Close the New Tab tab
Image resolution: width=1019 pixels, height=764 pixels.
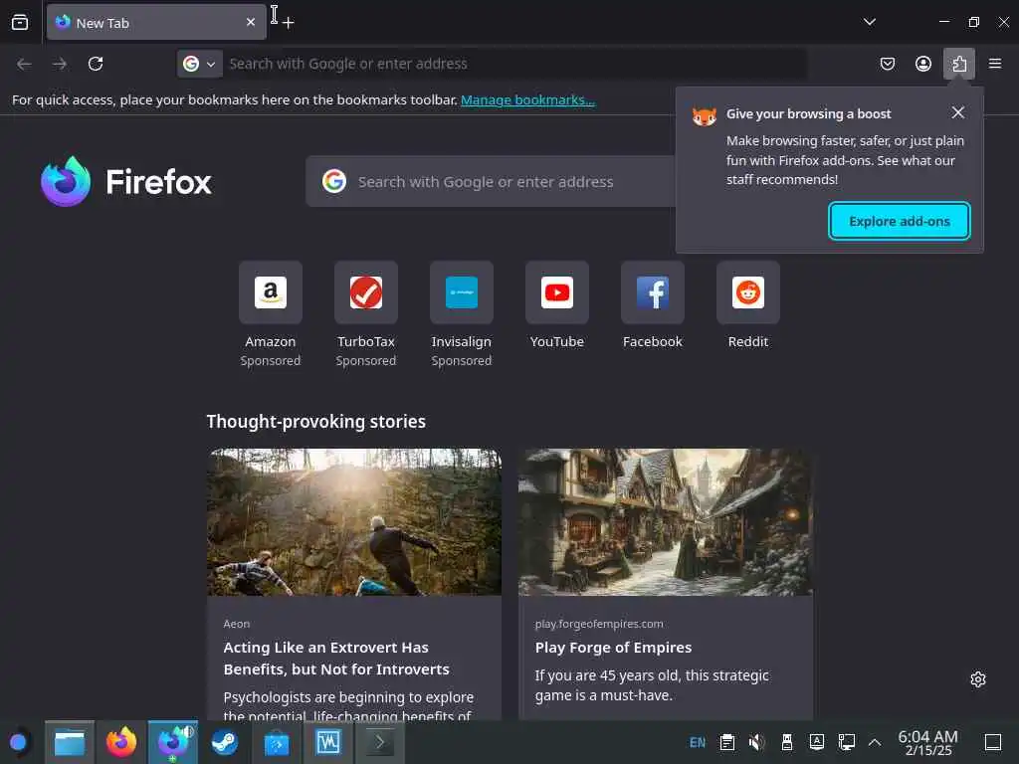[250, 22]
